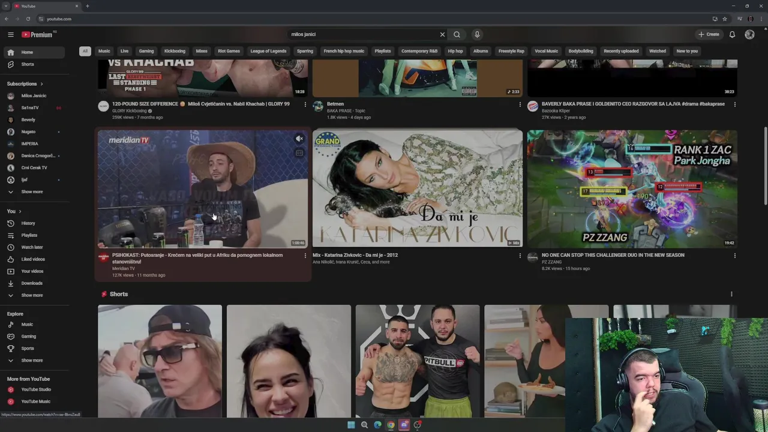Toggle captions on the Meridian TV preview
The height and width of the screenshot is (432, 768).
pos(299,153)
